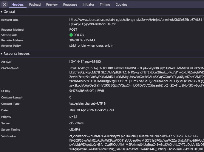Click the Set-Cookie header name
Screen dimensions: 204x152
tap(8, 136)
